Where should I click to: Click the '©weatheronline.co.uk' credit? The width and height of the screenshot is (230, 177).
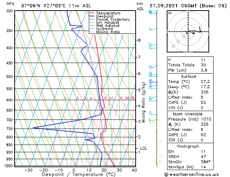192,175
